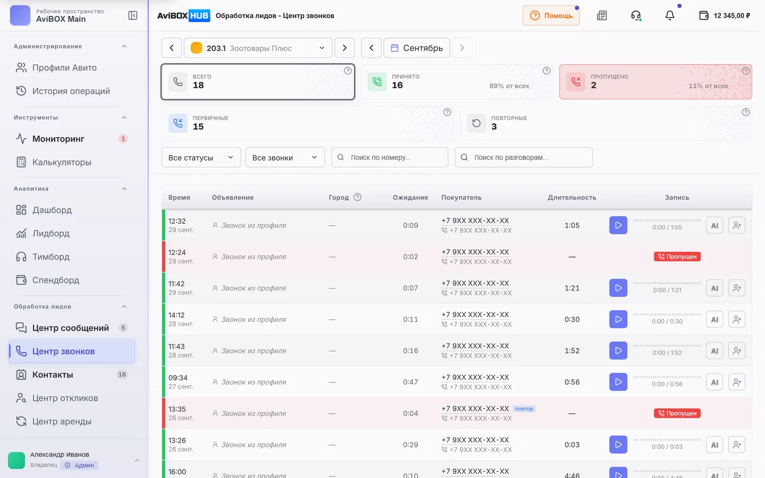Open Мониторинг in sidebar

point(72,139)
